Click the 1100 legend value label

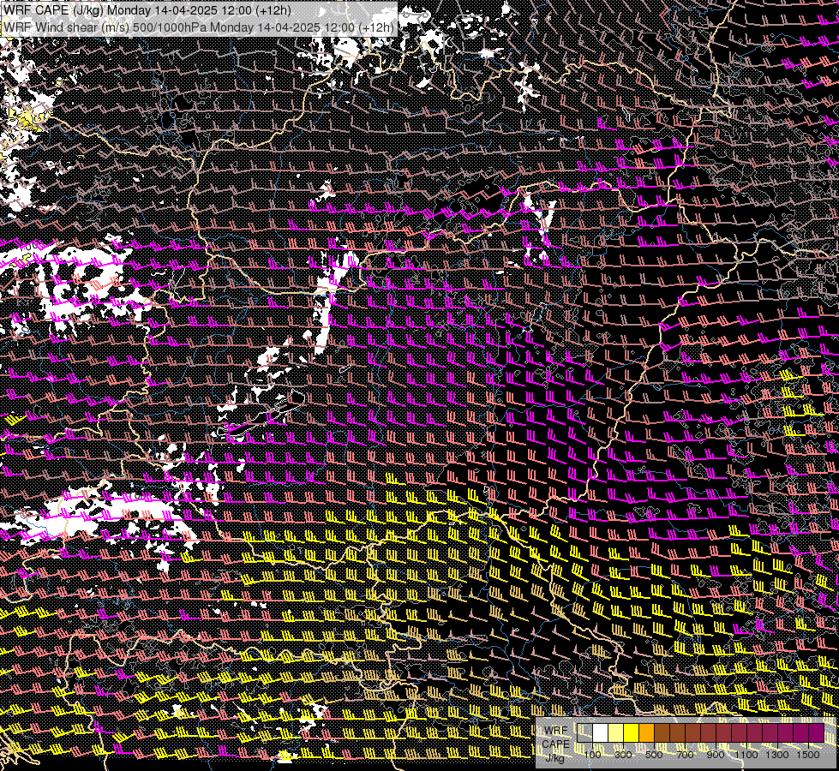[x=746, y=755]
